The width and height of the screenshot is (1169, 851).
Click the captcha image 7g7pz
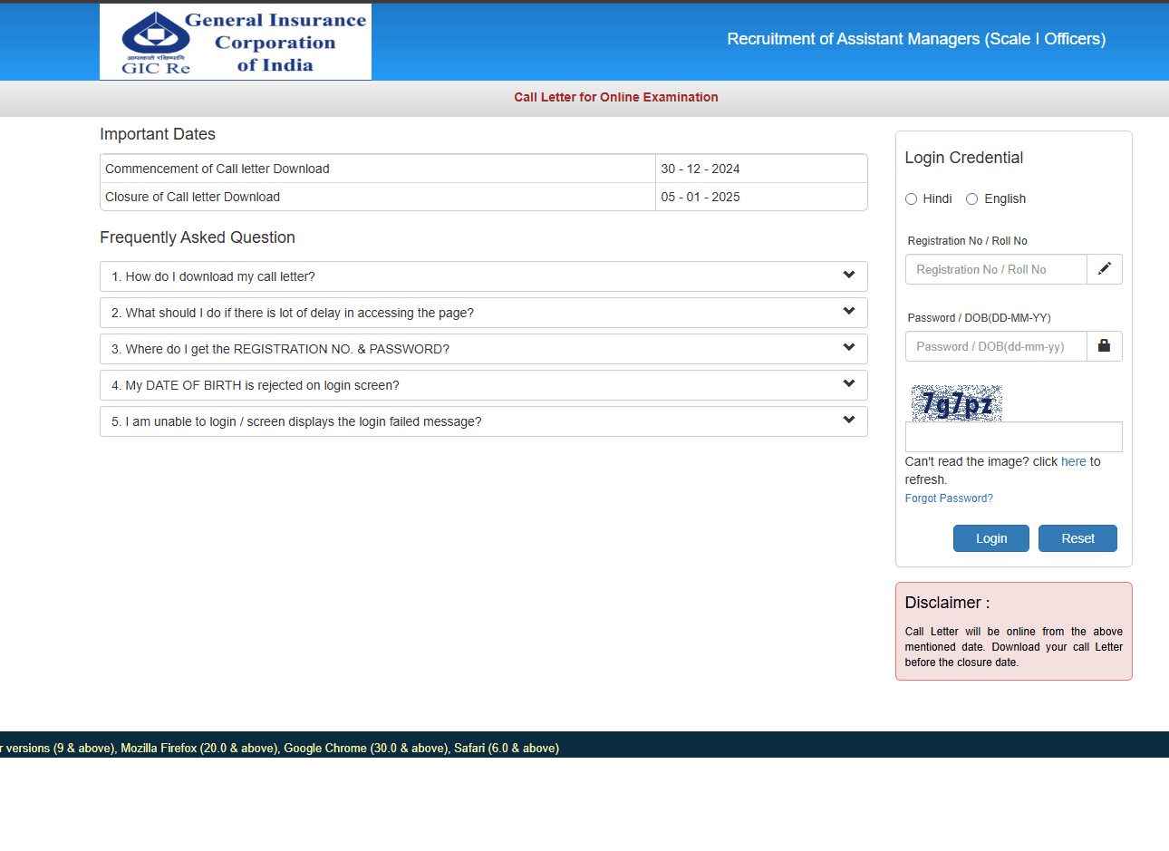coord(956,403)
